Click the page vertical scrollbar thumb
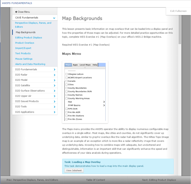This screenshot has height=184, width=191. point(180,29)
